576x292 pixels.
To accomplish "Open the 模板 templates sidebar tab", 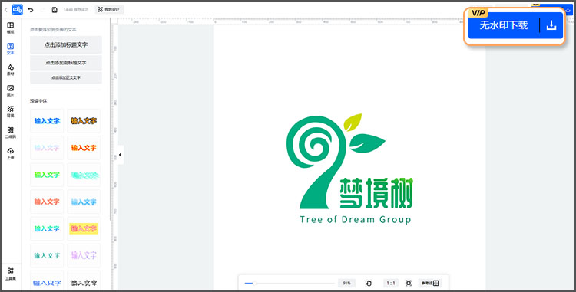I will [x=11, y=28].
